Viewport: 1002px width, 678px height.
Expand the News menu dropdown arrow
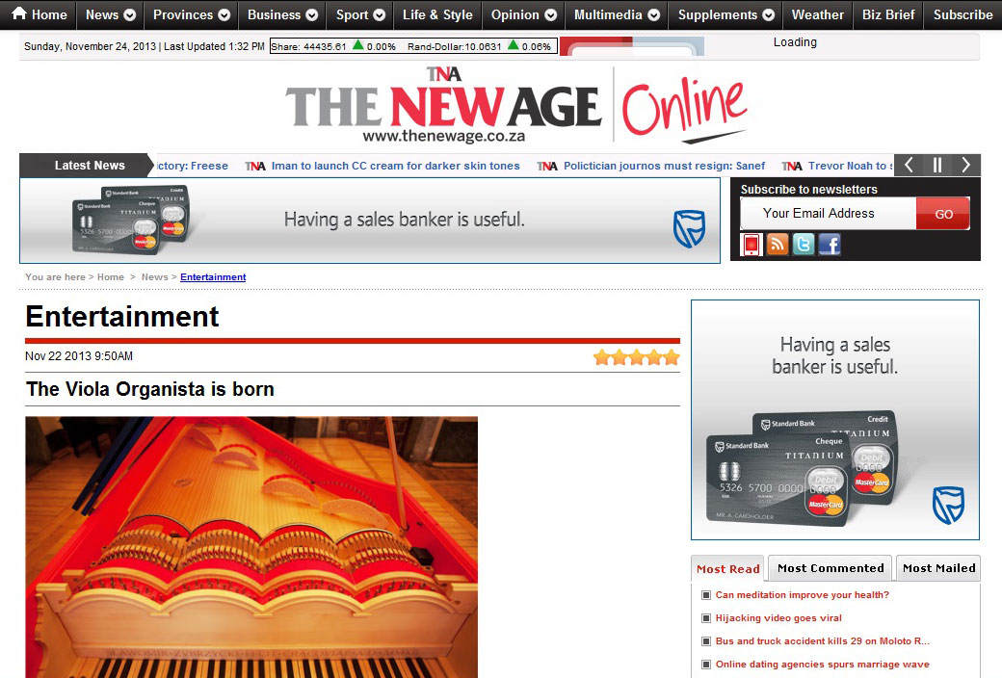130,14
